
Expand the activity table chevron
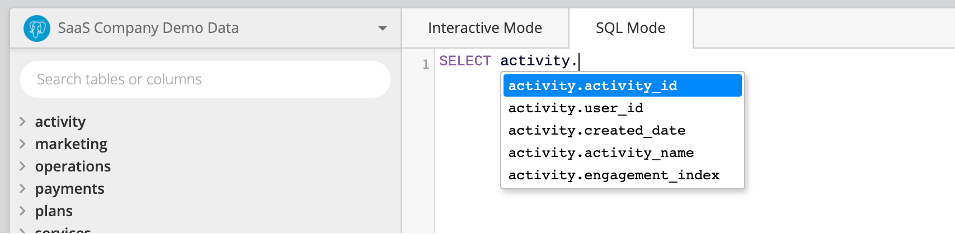(x=22, y=121)
